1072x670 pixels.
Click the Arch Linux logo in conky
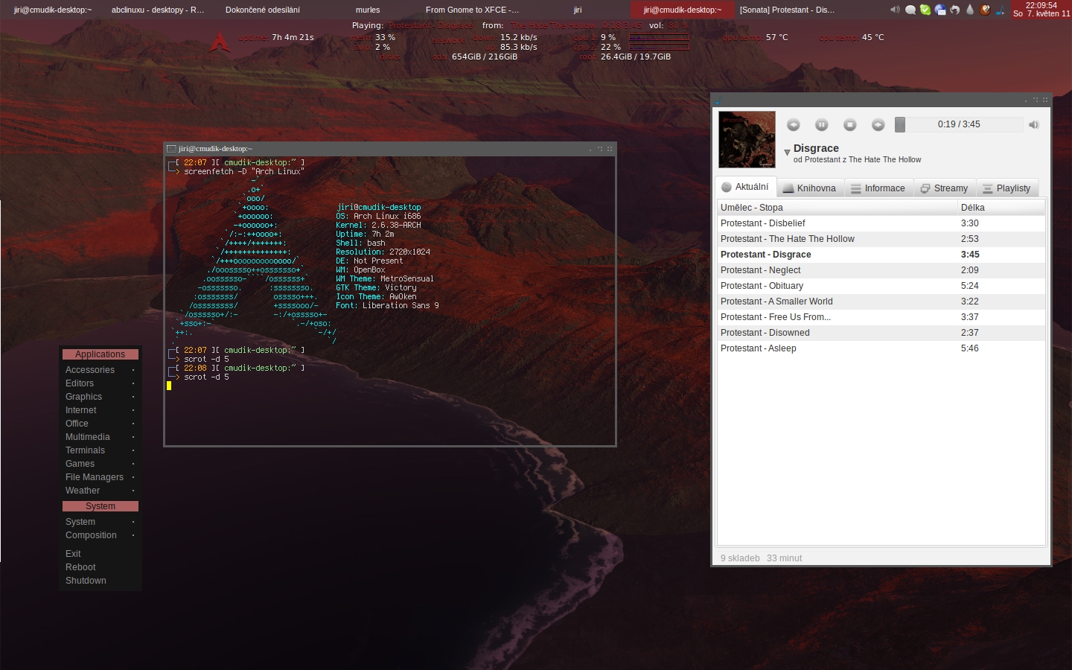click(219, 42)
